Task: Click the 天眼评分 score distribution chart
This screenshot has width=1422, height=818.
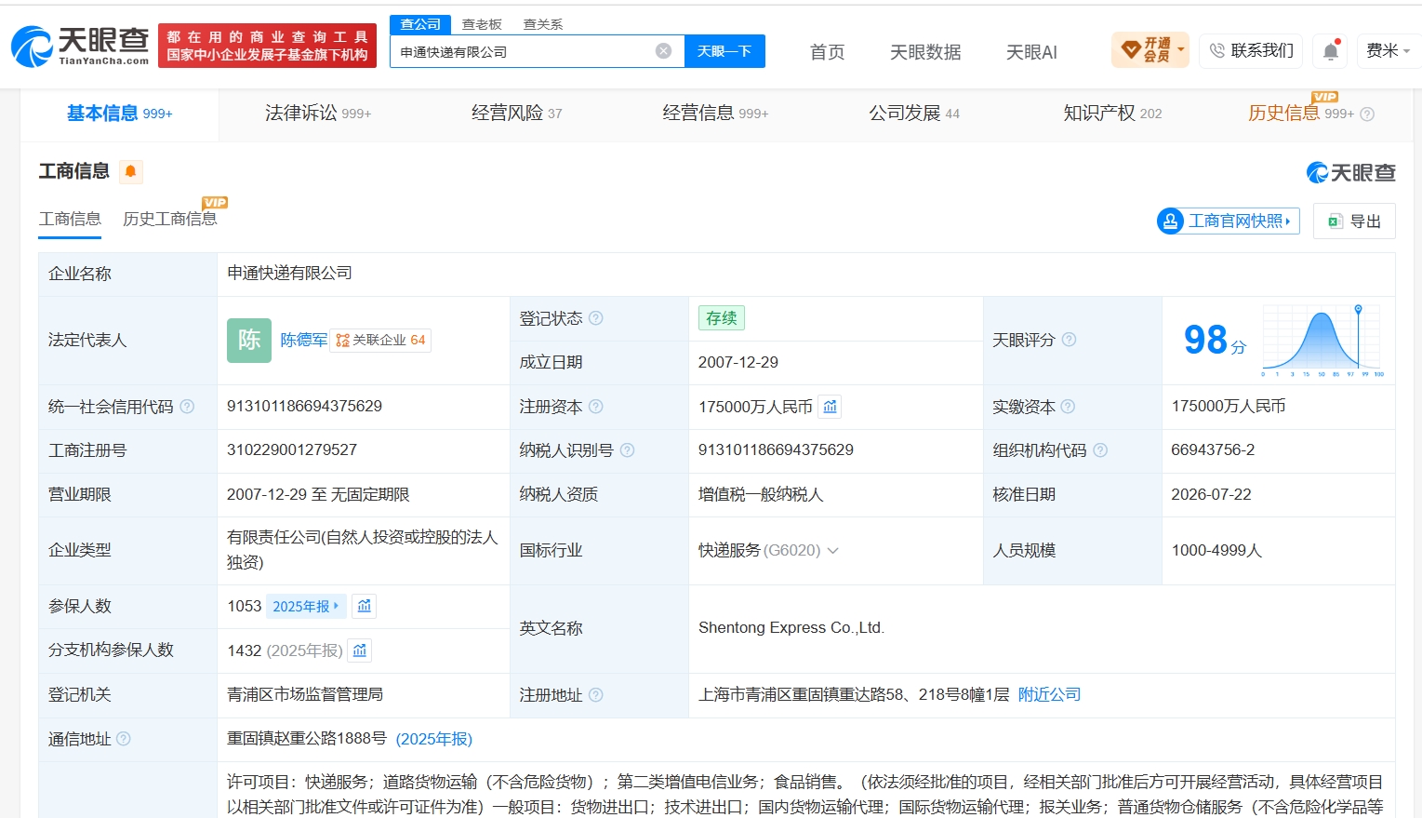Action: (x=1322, y=340)
